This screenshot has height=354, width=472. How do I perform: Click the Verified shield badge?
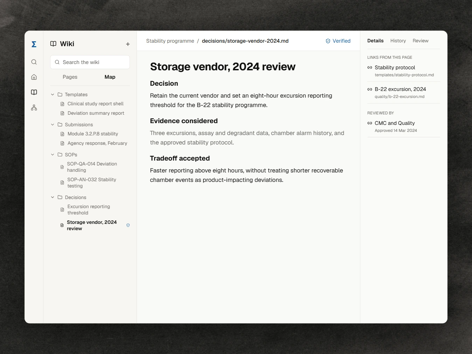(338, 41)
